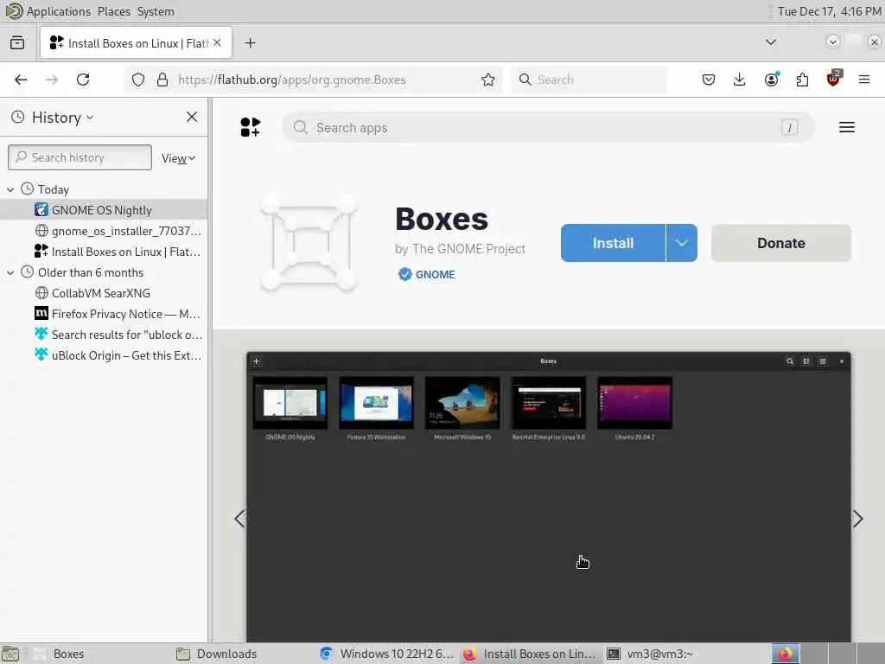Open the Places menu
Image resolution: width=885 pixels, height=664 pixels.
(x=113, y=11)
